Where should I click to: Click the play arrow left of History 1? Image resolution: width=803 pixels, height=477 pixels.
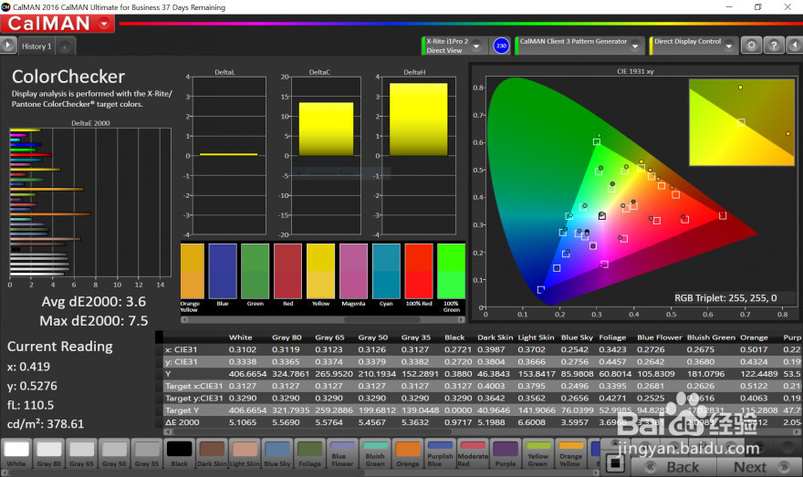click(8, 46)
